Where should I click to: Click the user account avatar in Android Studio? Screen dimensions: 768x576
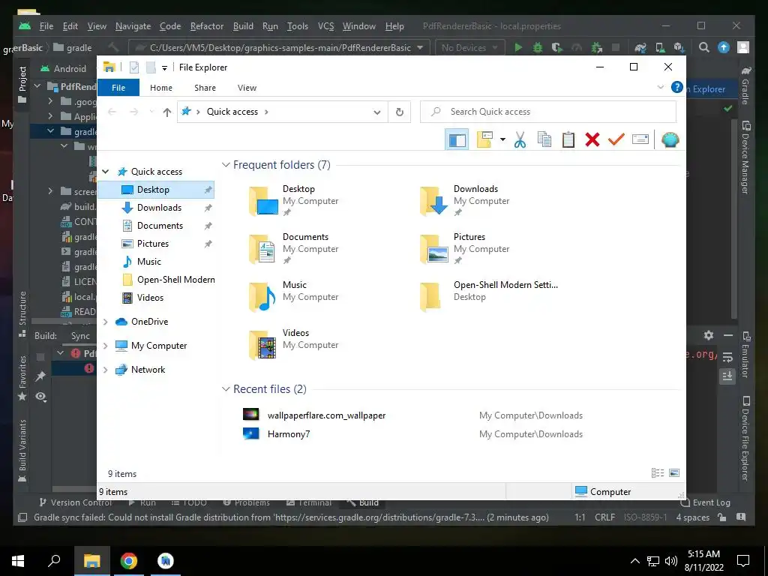pos(743,47)
